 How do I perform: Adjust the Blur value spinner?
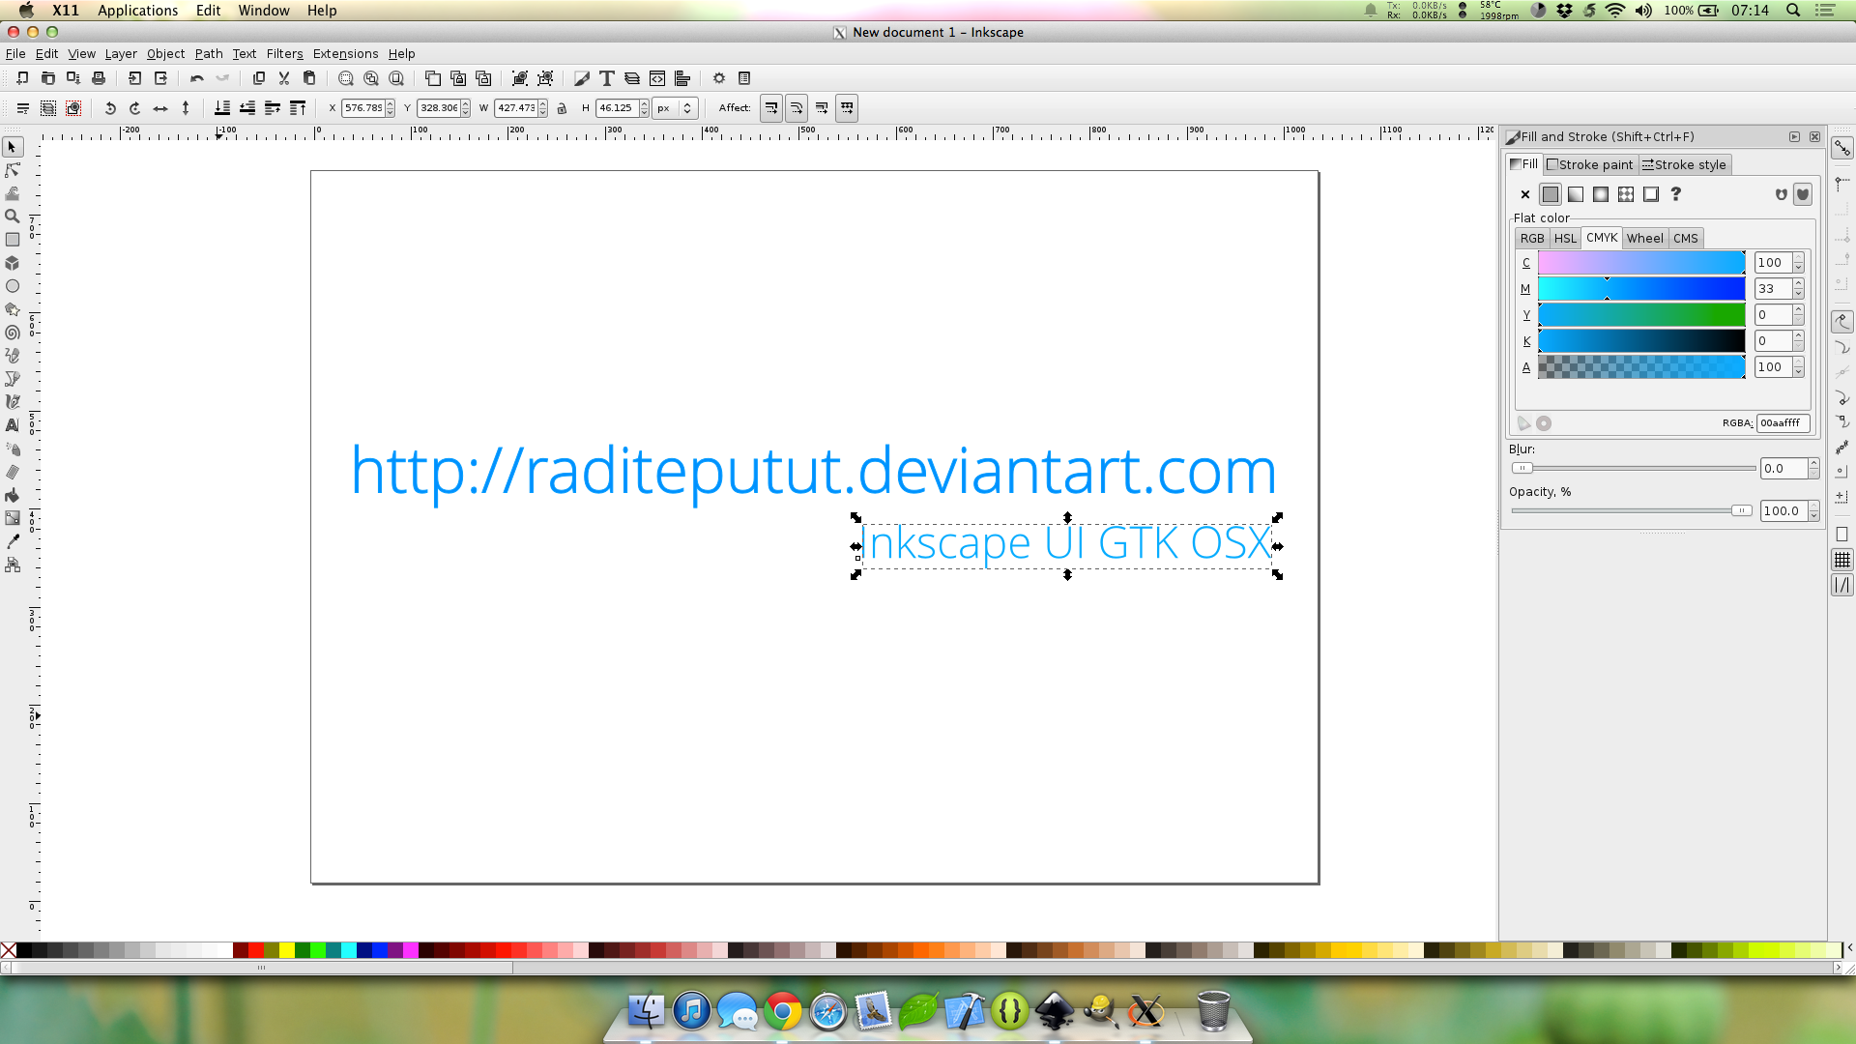click(x=1813, y=468)
